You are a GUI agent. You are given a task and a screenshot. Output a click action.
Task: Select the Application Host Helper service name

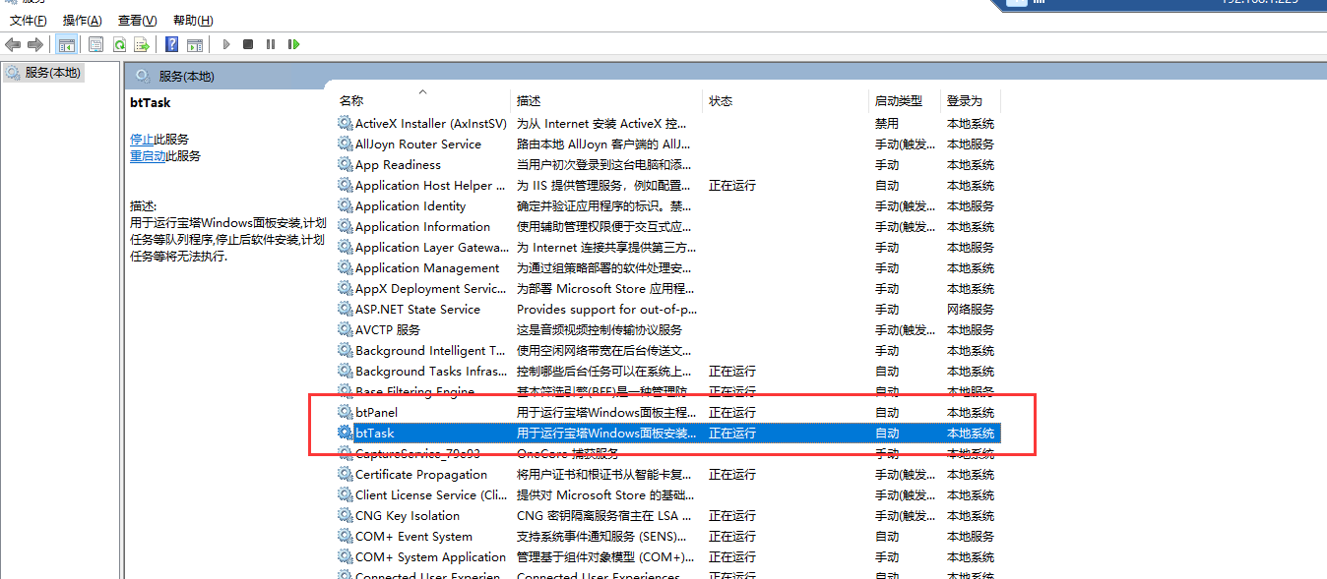(430, 186)
